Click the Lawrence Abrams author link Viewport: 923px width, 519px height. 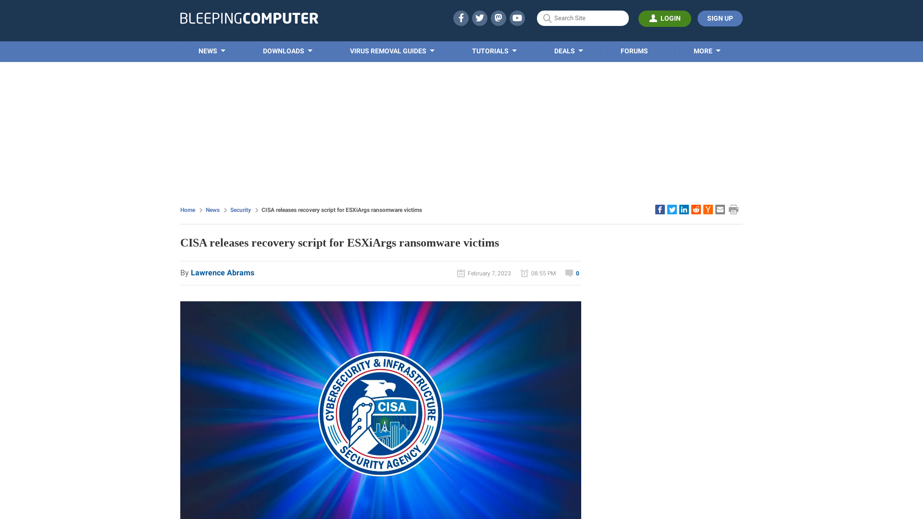pos(222,272)
